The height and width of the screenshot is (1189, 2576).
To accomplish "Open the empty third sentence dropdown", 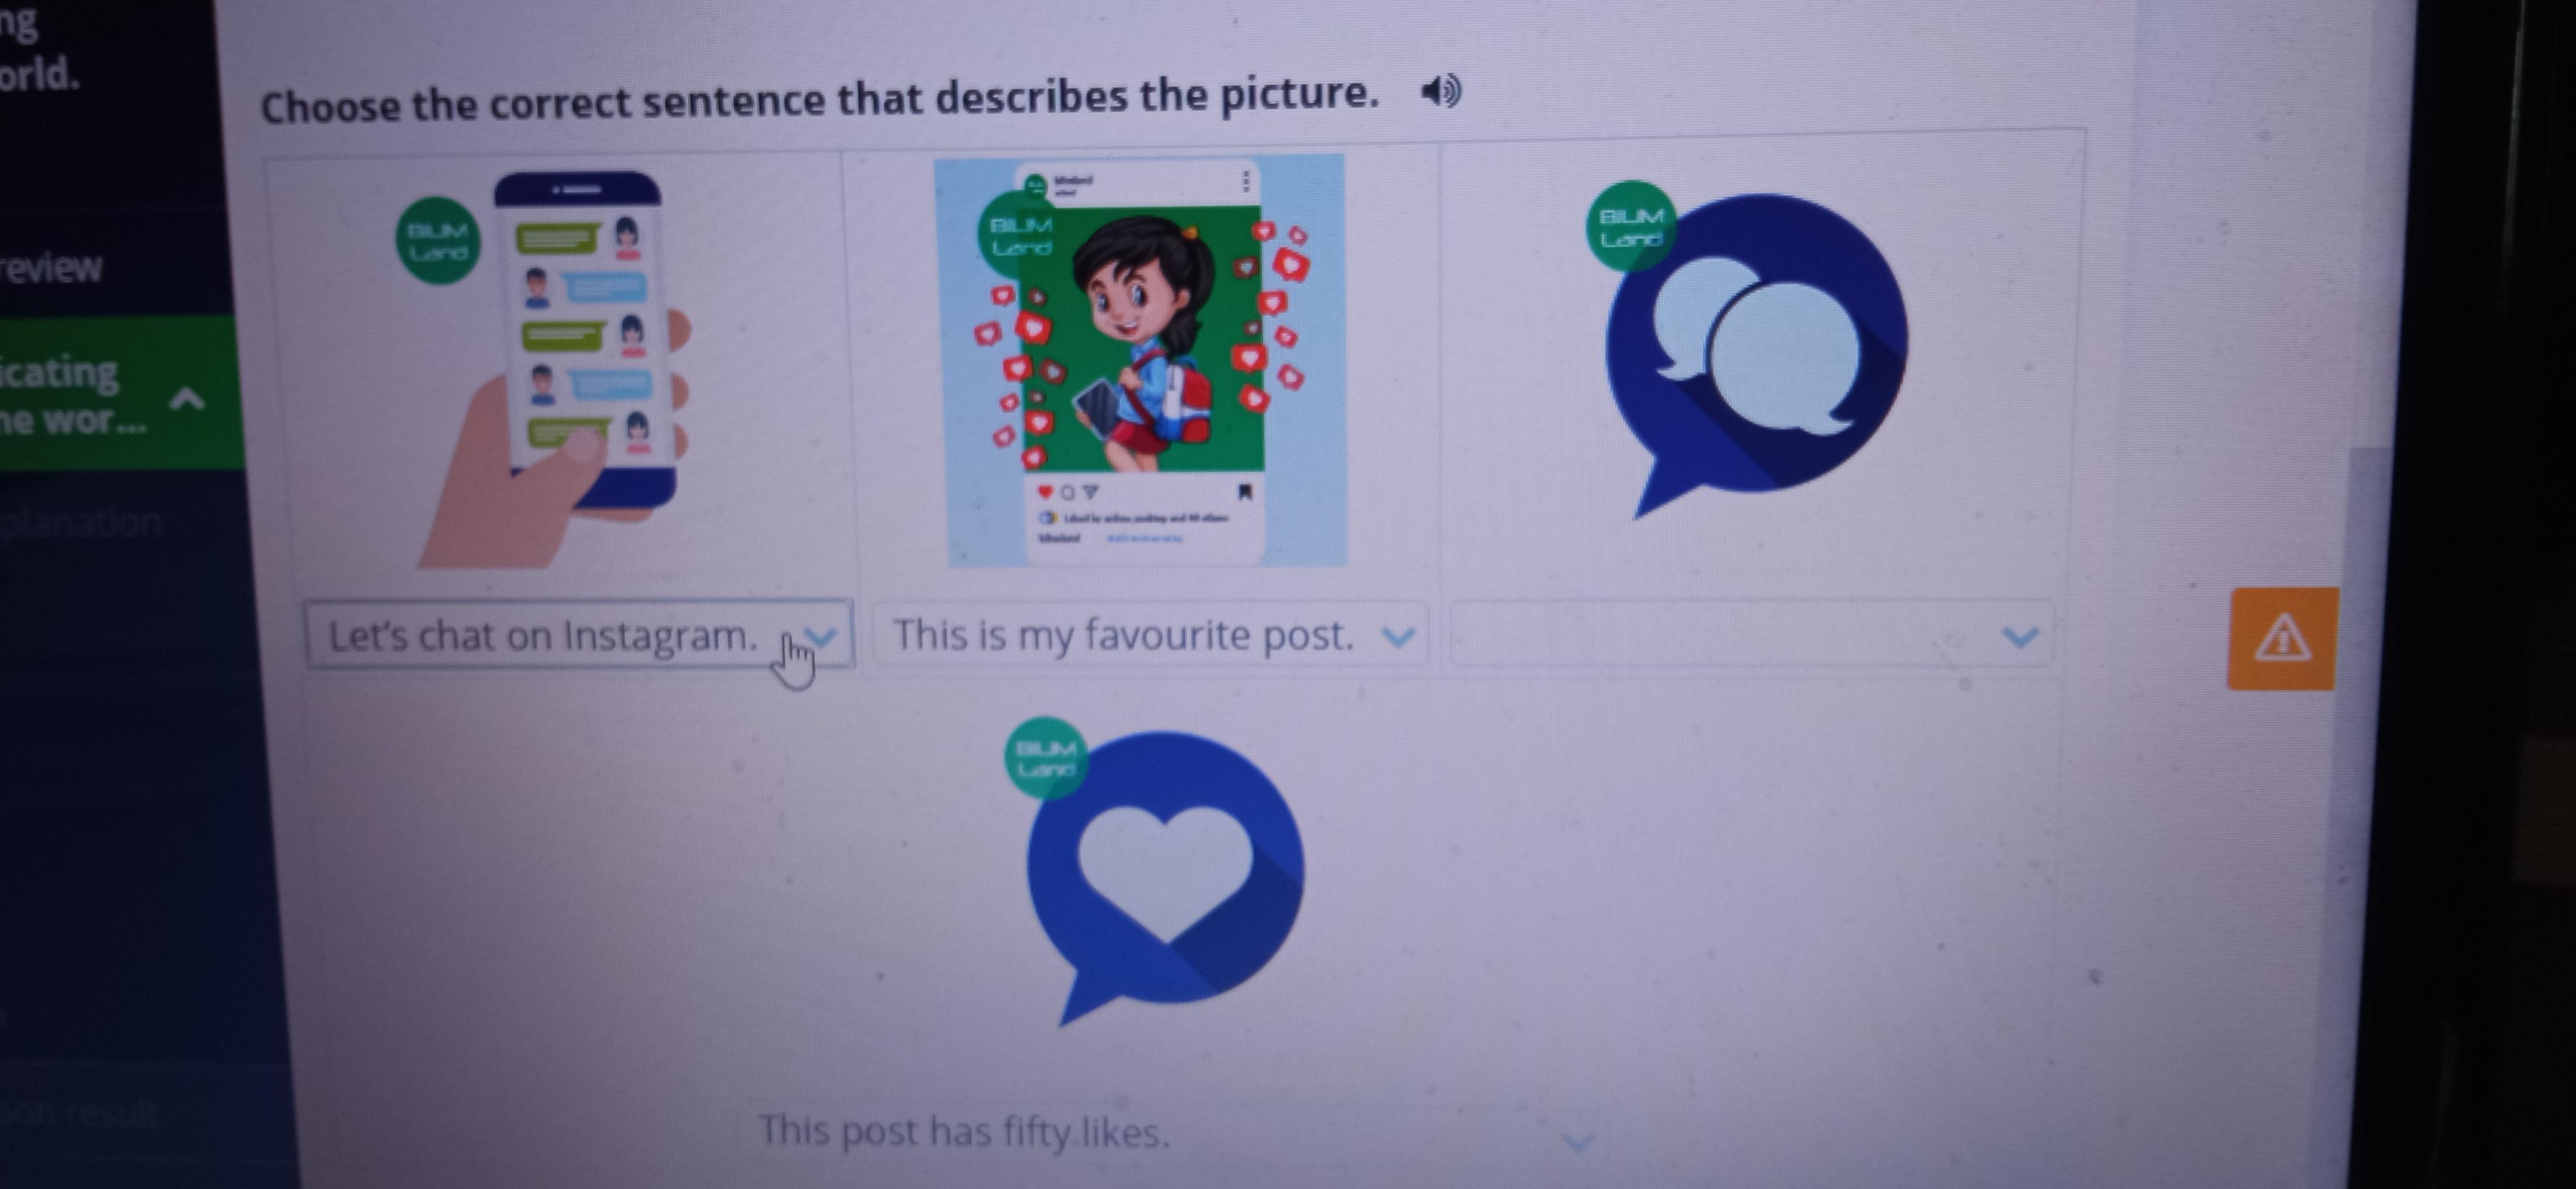I will 1750,635.
